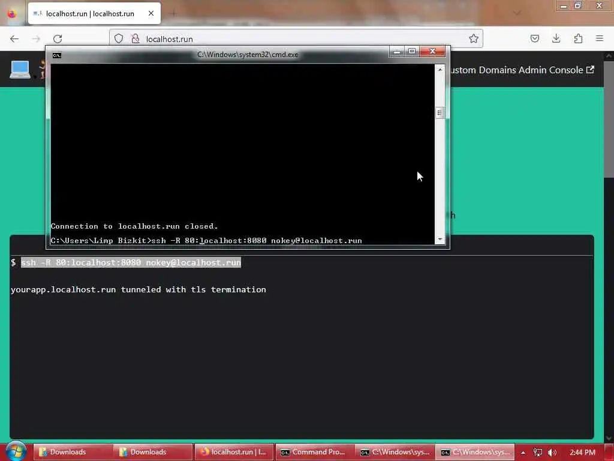Open the Windows Start button

(16, 451)
